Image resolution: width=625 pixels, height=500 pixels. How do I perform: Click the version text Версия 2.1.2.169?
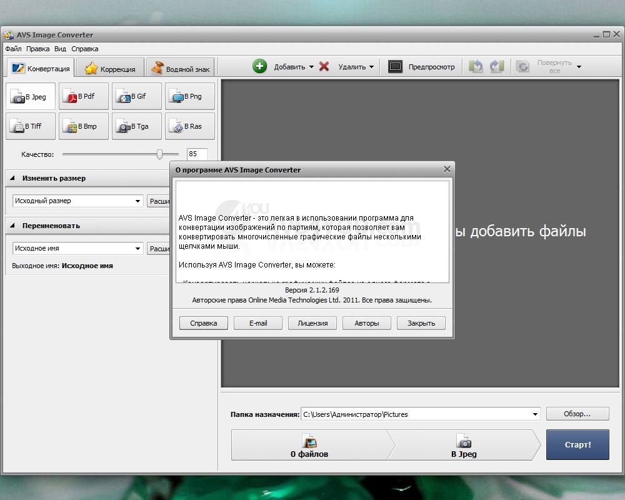coord(312,290)
